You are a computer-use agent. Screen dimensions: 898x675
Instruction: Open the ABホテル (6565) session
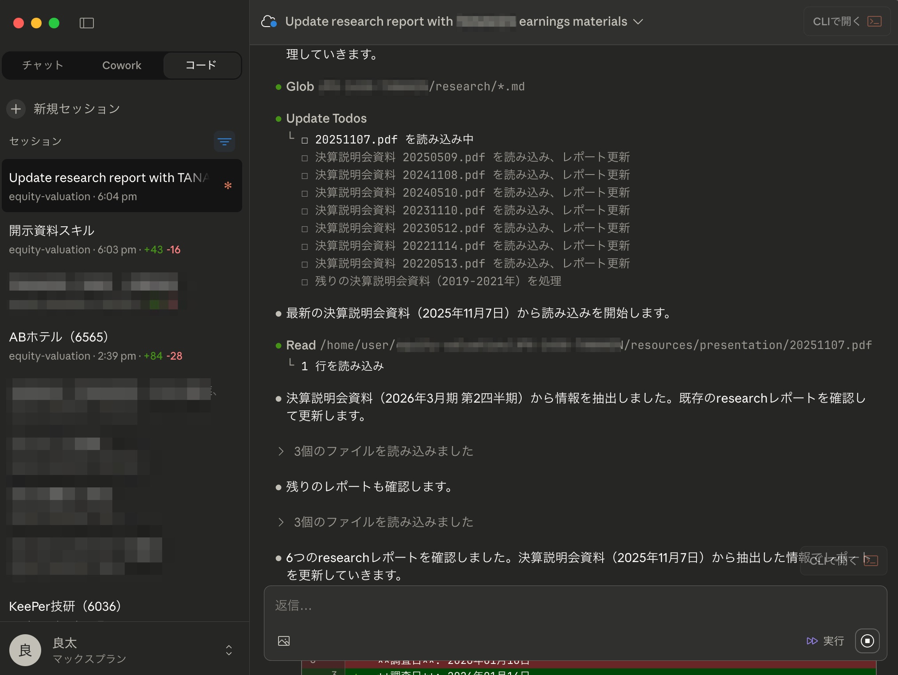[58, 337]
